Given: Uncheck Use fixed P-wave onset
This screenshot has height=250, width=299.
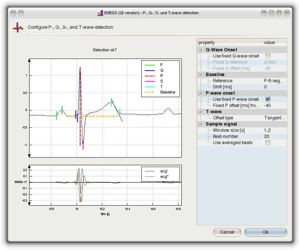Looking at the screenshot, I should click(x=268, y=99).
